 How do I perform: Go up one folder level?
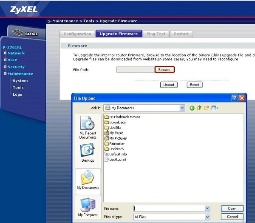click(x=199, y=108)
